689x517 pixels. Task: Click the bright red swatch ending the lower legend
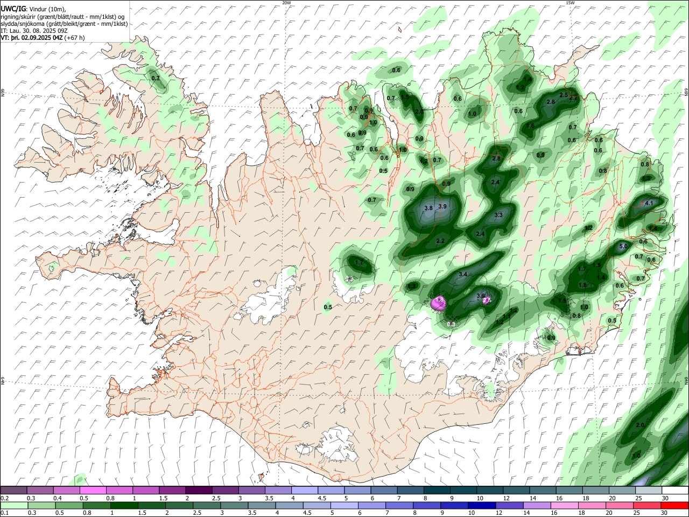coord(674,506)
